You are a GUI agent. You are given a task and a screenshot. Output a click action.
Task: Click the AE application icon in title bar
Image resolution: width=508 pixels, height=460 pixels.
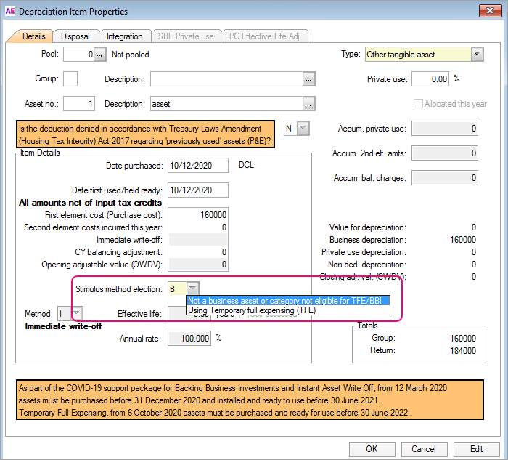pos(9,12)
